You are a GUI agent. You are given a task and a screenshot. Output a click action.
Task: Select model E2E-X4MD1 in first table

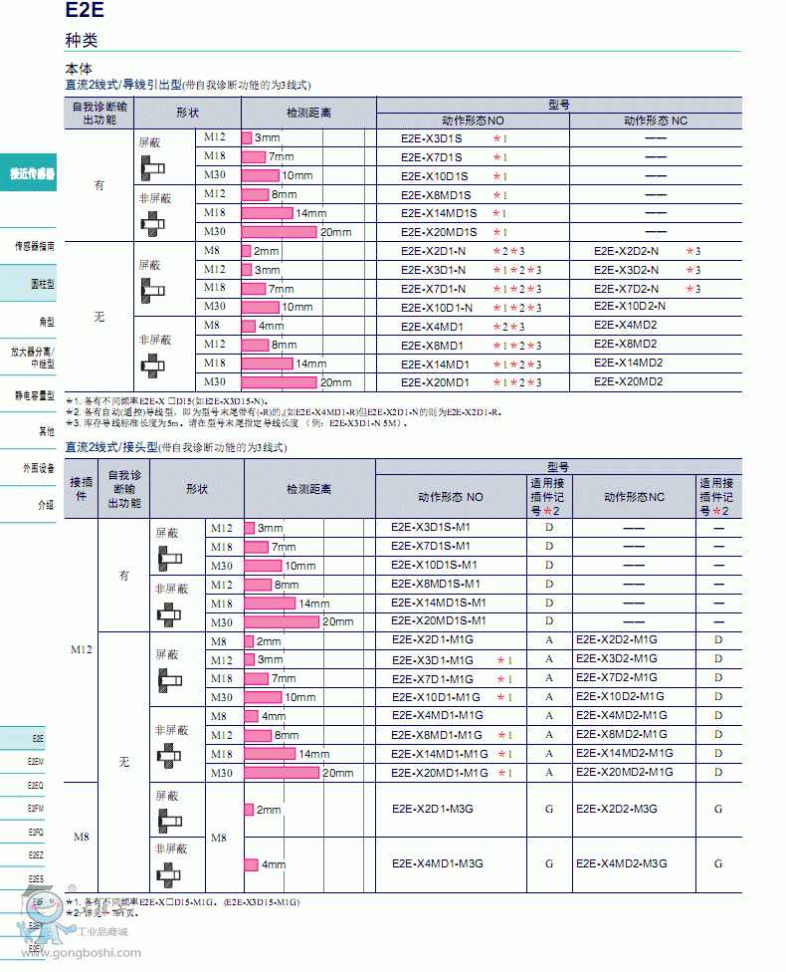click(432, 327)
